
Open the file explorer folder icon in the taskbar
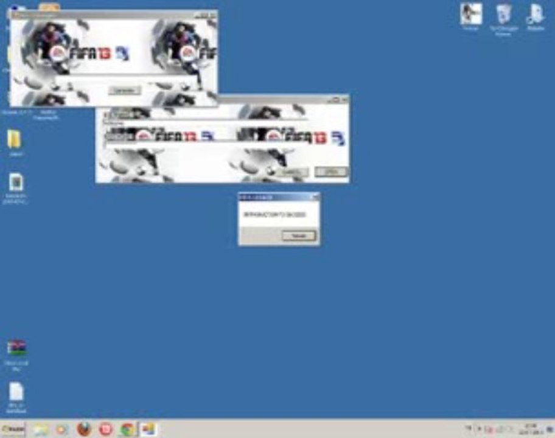click(40, 429)
